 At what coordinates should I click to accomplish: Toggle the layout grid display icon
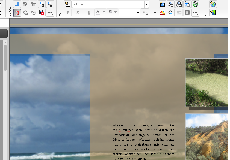point(17,4)
